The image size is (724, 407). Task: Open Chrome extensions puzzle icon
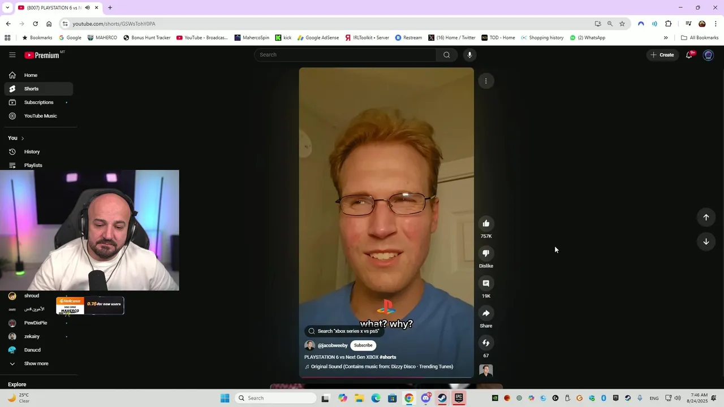669,24
